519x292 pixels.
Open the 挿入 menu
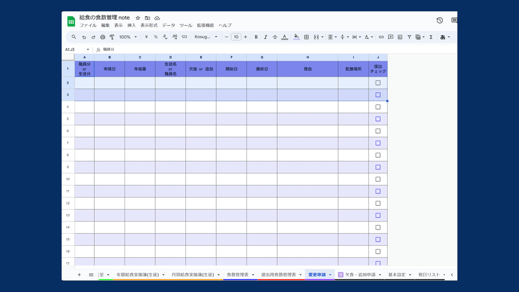(x=131, y=26)
